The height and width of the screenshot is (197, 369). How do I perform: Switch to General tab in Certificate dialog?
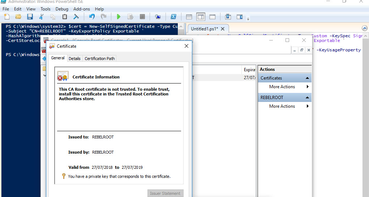click(x=58, y=58)
